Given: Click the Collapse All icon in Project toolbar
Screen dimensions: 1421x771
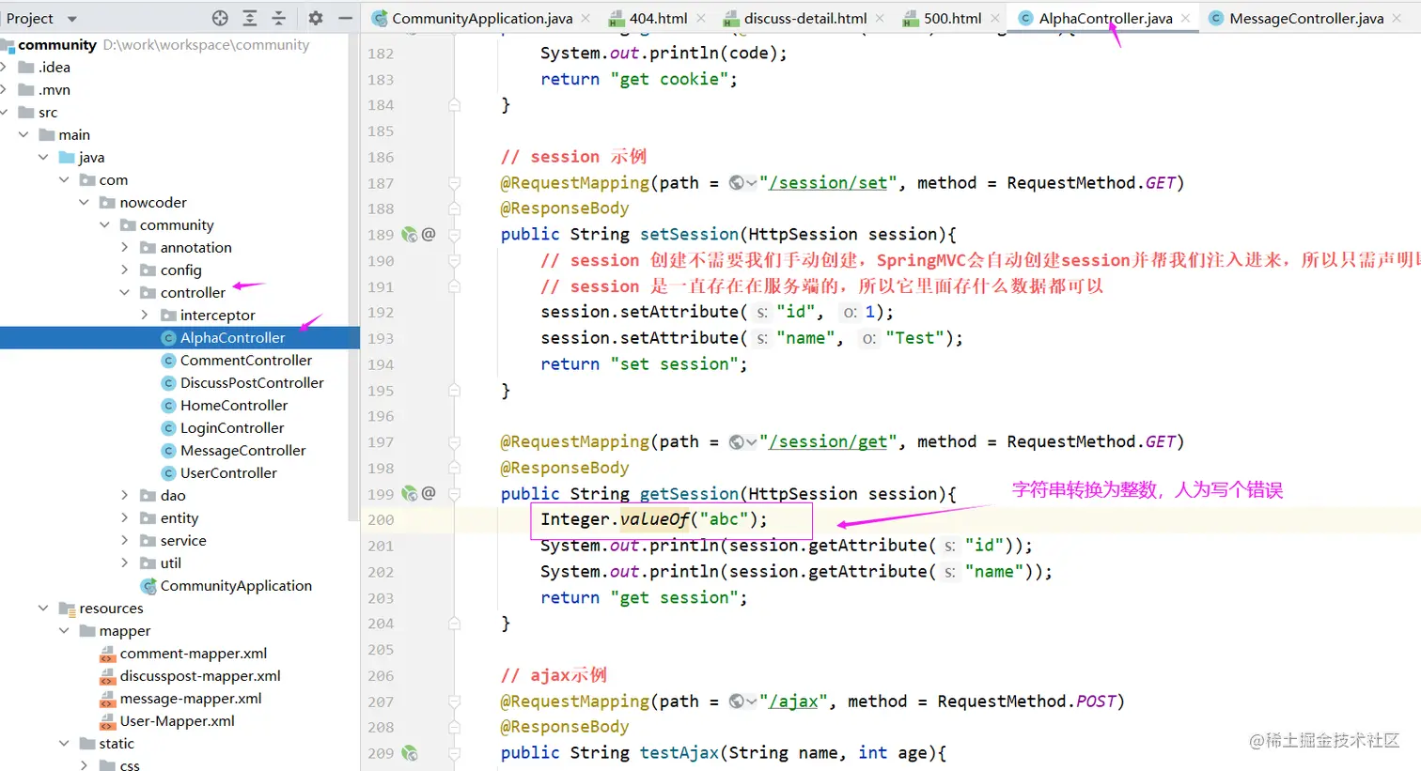Looking at the screenshot, I should [278, 18].
